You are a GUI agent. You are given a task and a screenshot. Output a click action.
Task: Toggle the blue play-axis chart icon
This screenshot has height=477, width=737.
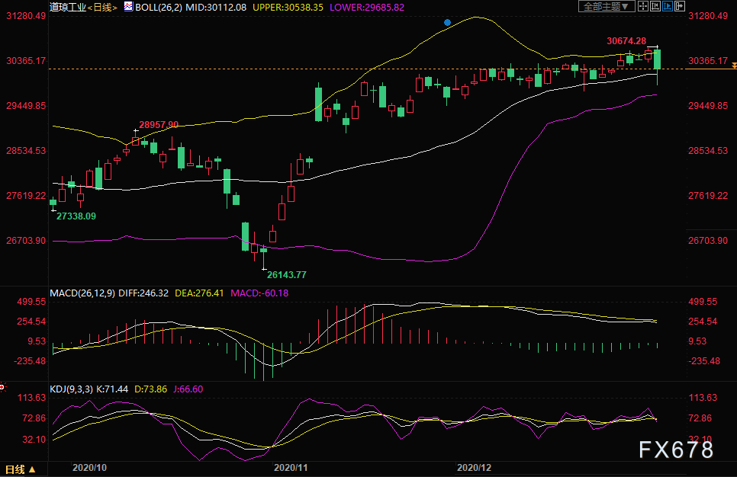[x=667, y=6]
